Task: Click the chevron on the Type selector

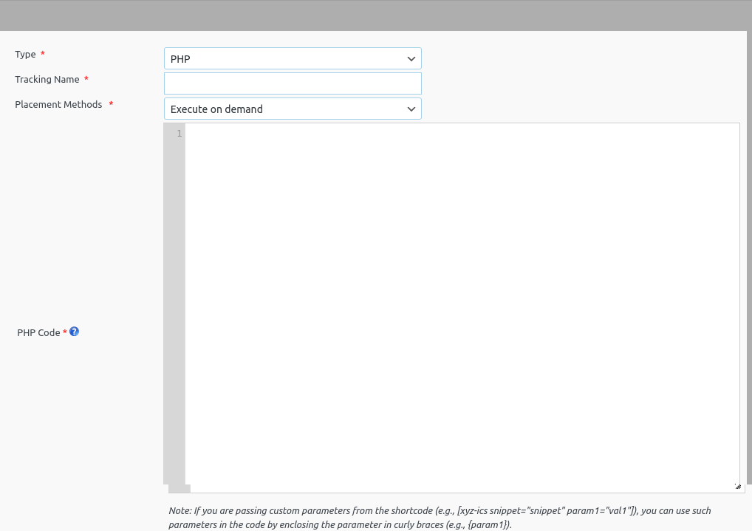Action: pos(411,58)
